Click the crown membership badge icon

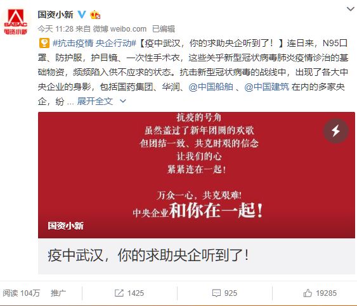[95, 15]
